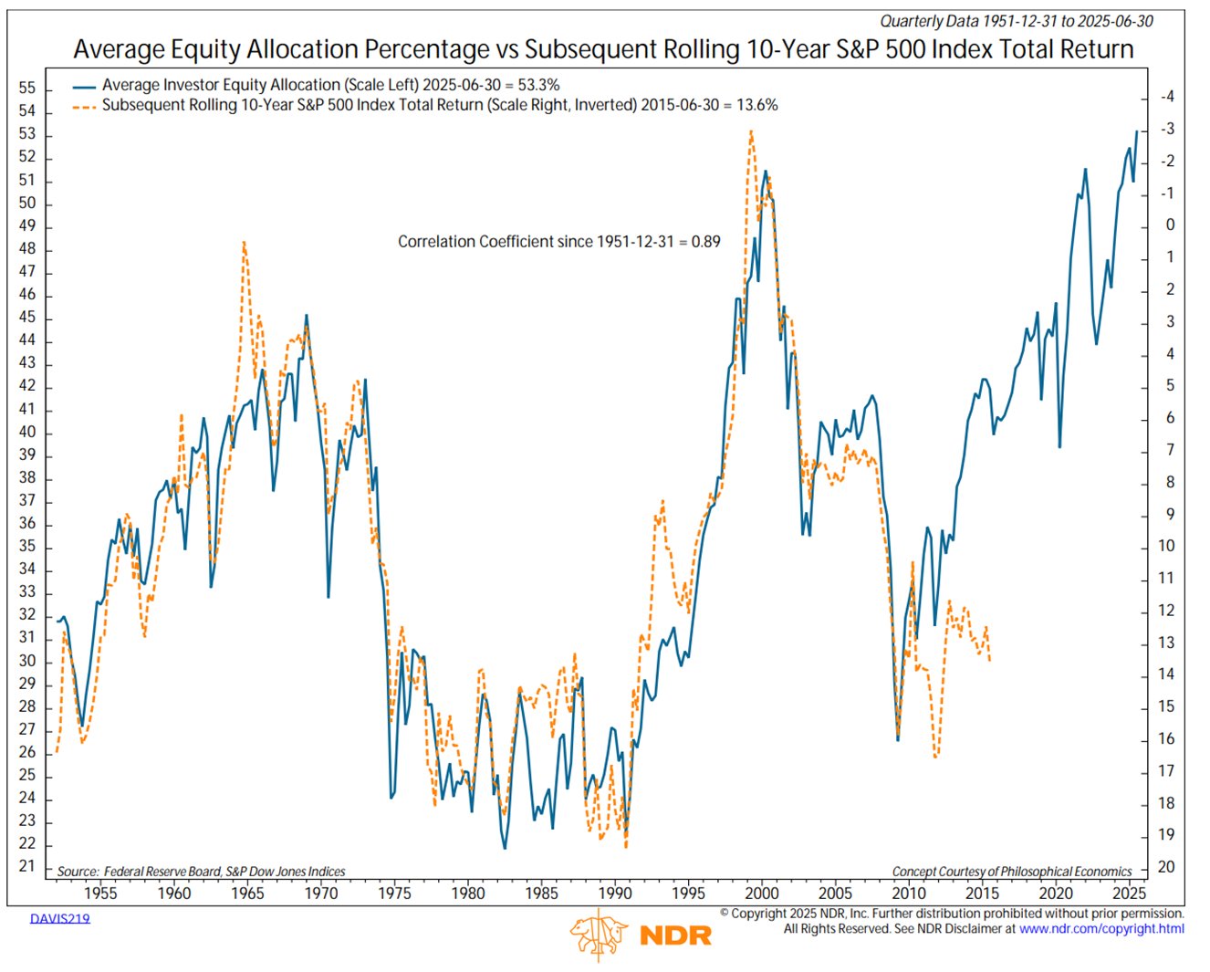Open the DAVIS219 link
The width and height of the screenshot is (1210, 972).
(60, 918)
